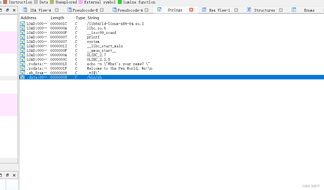Viewport: 324px width, 190px height.
Task: Open the Enums tab
Action: coord(309,10)
